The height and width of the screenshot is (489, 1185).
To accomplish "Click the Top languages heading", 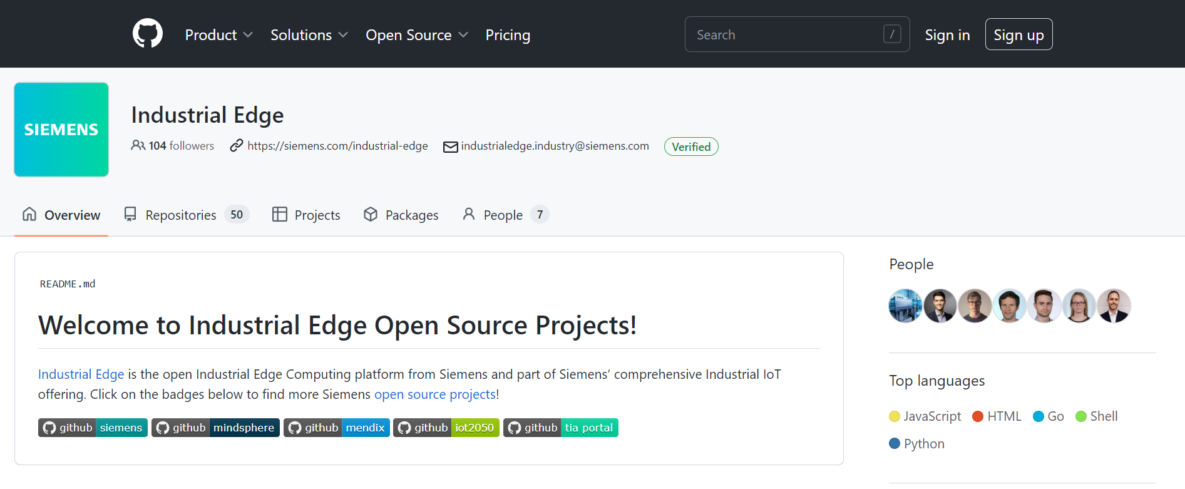I will pyautogui.click(x=937, y=381).
